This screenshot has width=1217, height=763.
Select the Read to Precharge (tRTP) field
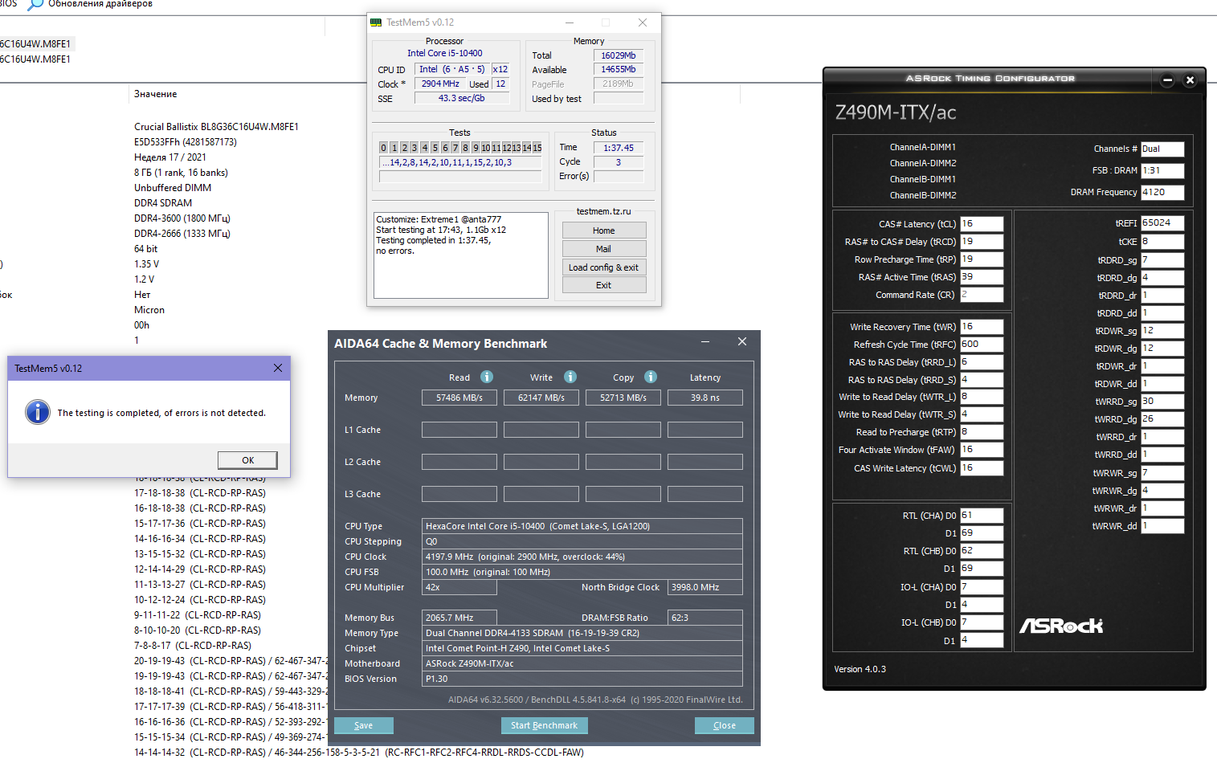coord(982,432)
